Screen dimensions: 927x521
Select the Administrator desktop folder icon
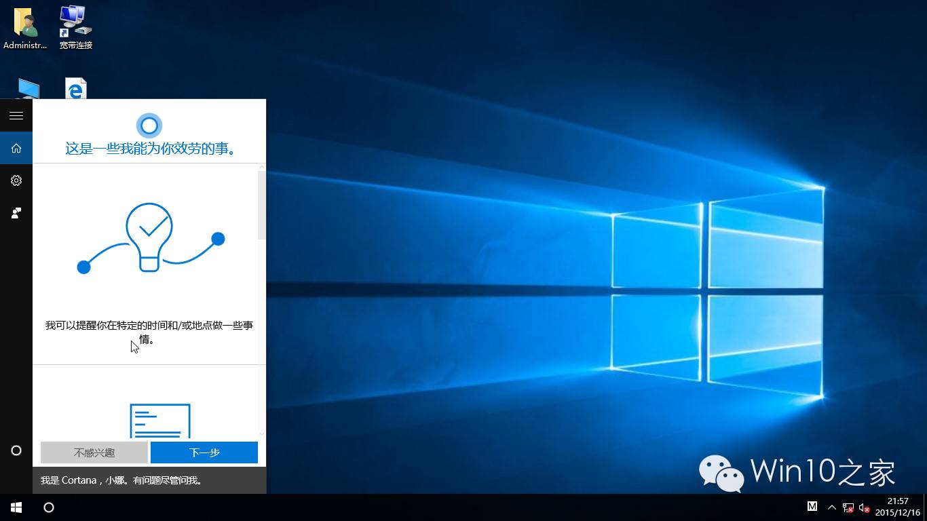(25, 28)
